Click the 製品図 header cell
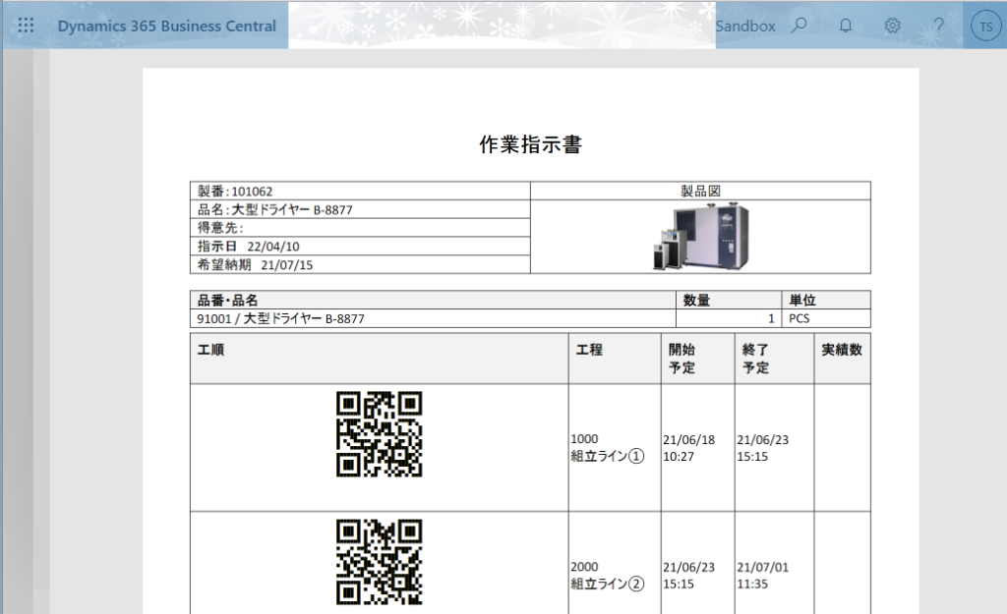1007x614 pixels. click(700, 191)
